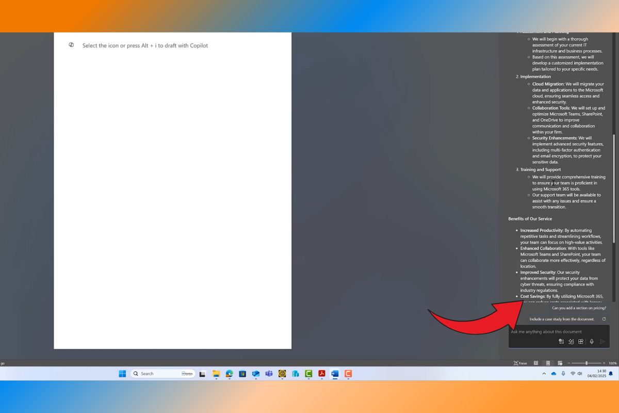
Task: Send the Copilot prompt with arrow icon
Action: tap(602, 341)
